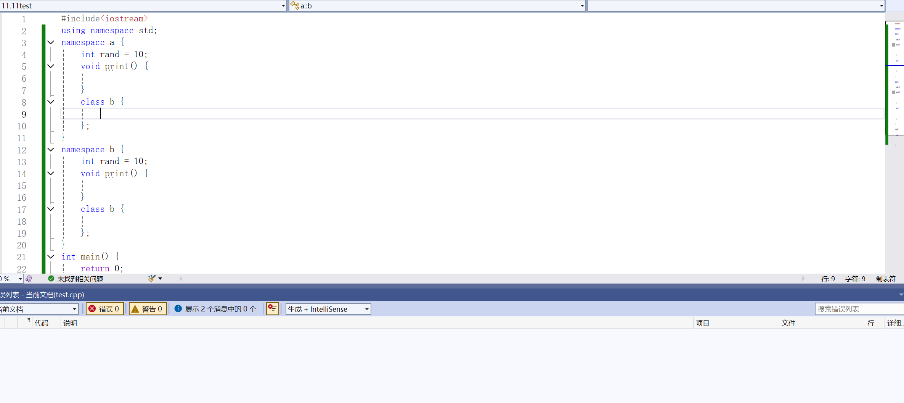The image size is (904, 403).
Task: Collapse class b block on line 8
Action: pyautogui.click(x=51, y=102)
